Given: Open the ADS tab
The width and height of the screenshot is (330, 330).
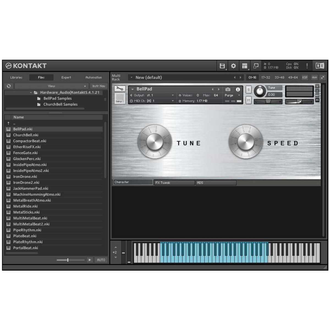Looking at the screenshot, I should (216, 183).
